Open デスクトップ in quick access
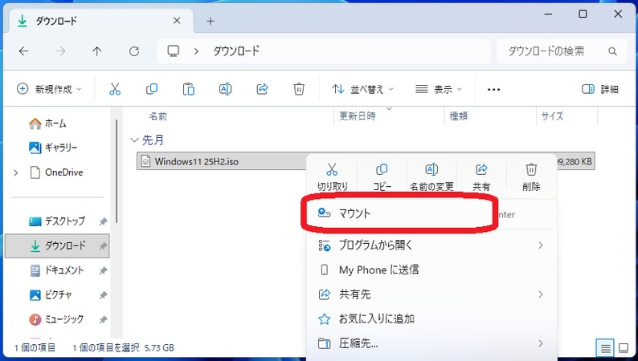This screenshot has height=361, width=638. point(57,221)
